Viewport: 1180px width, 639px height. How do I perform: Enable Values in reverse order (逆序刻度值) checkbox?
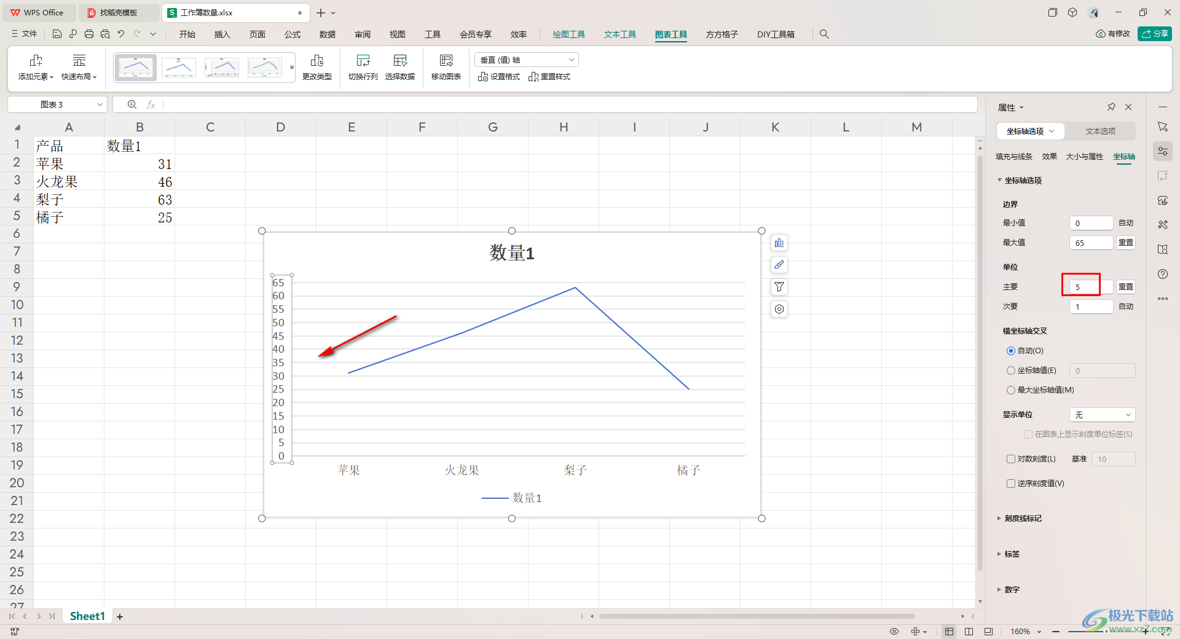[x=1011, y=484]
